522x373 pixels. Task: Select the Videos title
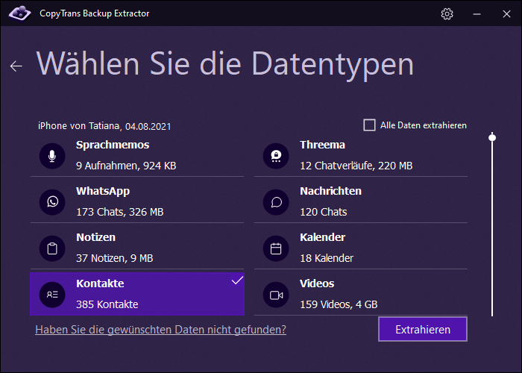(x=317, y=283)
